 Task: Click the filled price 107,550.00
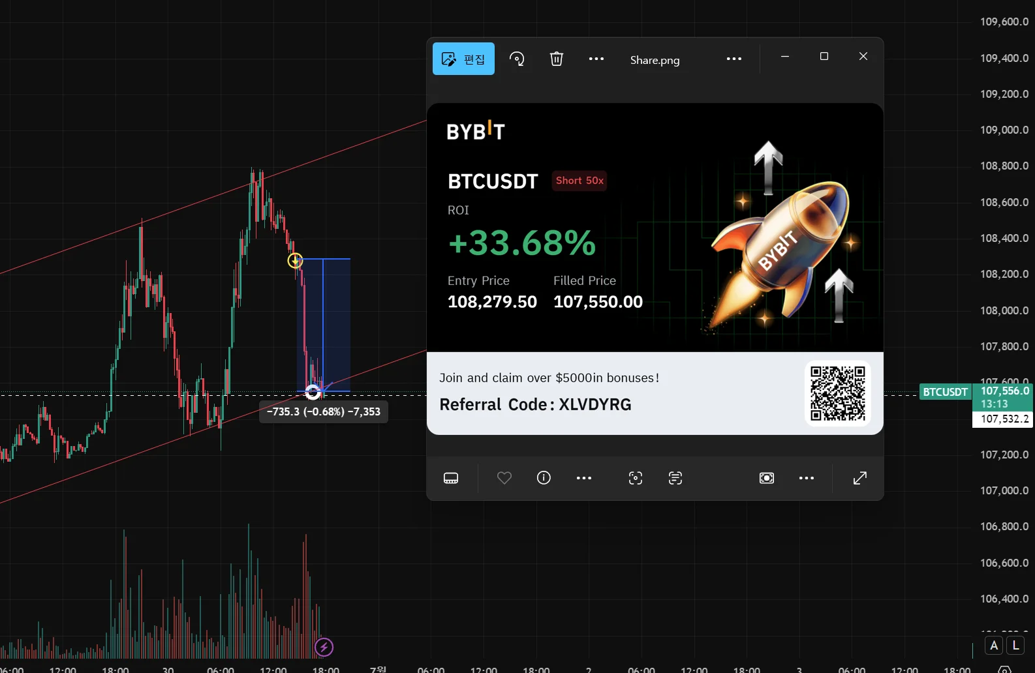(x=598, y=302)
